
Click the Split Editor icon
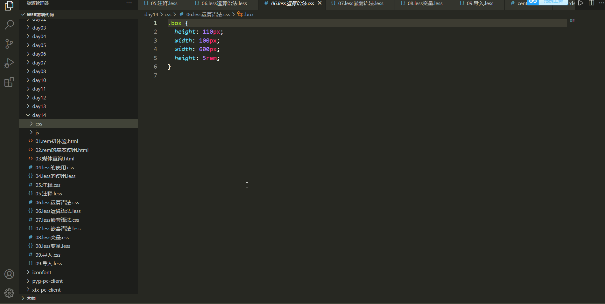[591, 3]
